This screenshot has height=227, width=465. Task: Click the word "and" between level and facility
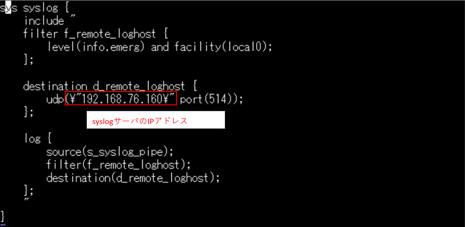[160, 47]
